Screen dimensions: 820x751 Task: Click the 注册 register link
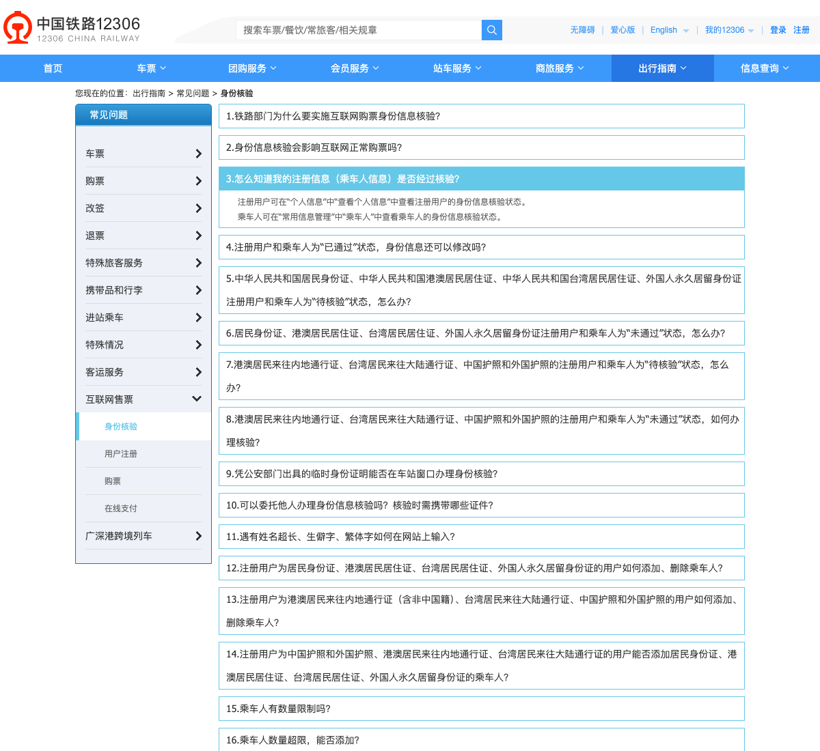click(x=802, y=30)
